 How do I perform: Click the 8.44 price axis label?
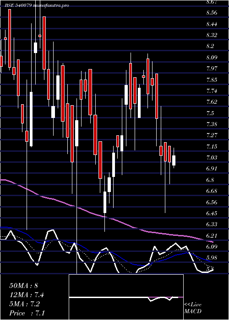(212, 24)
